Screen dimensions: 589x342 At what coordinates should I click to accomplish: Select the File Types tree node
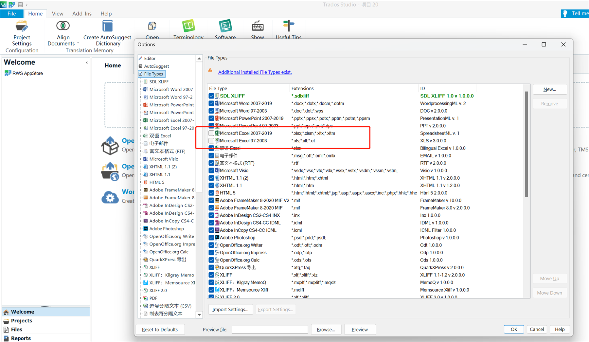151,74
